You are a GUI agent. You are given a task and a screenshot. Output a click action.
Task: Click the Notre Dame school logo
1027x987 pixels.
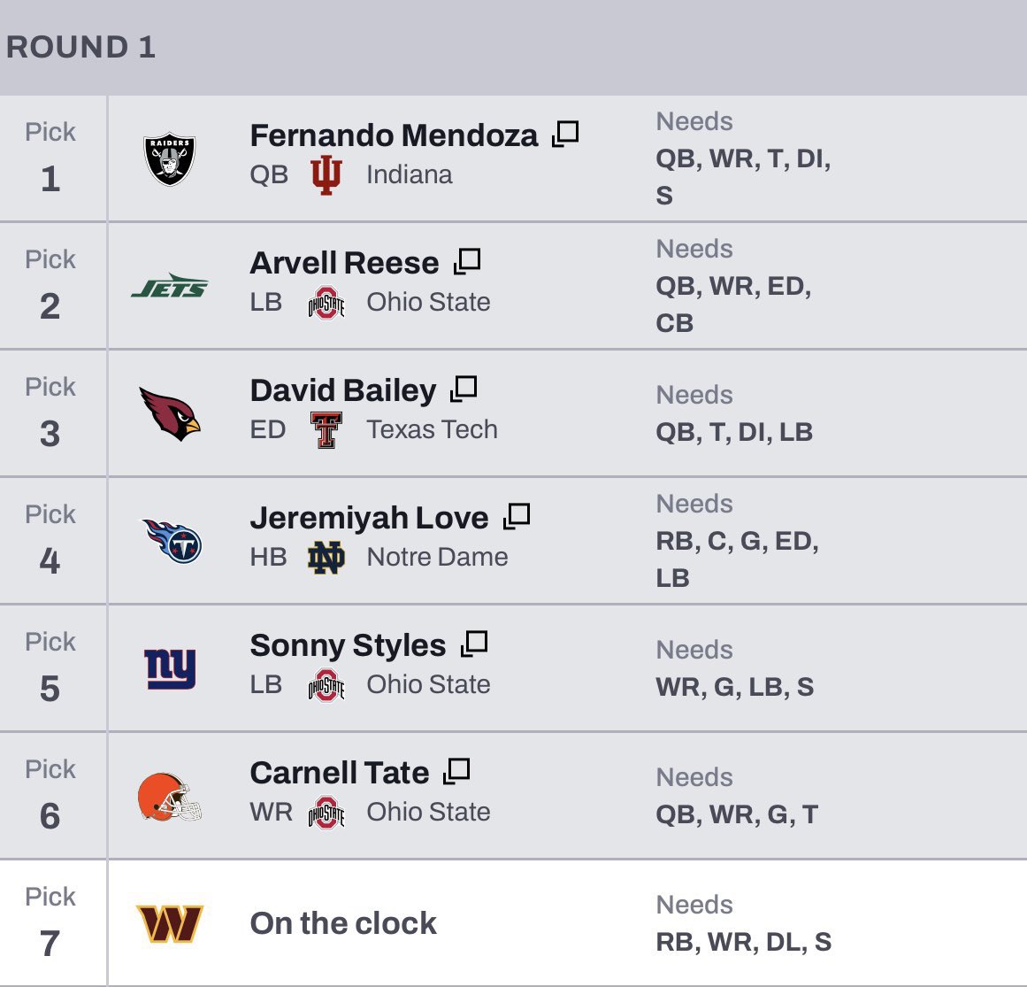pyautogui.click(x=326, y=558)
